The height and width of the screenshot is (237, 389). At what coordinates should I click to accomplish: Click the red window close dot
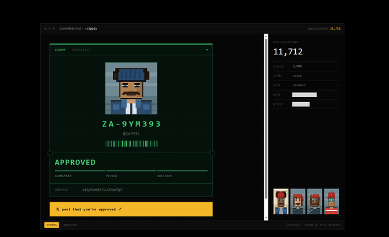(x=45, y=29)
